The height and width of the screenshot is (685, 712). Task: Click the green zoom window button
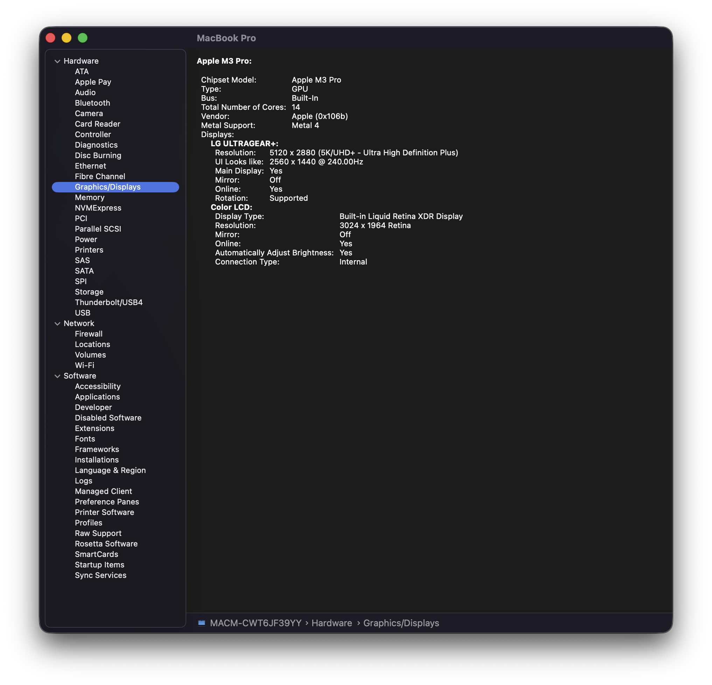(83, 38)
